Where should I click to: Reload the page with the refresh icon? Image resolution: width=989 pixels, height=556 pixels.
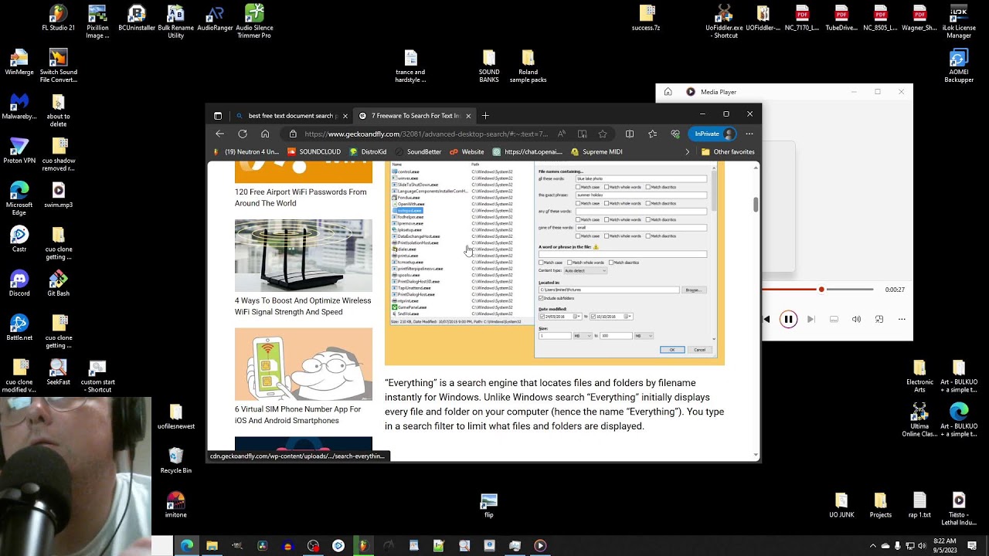tap(243, 134)
